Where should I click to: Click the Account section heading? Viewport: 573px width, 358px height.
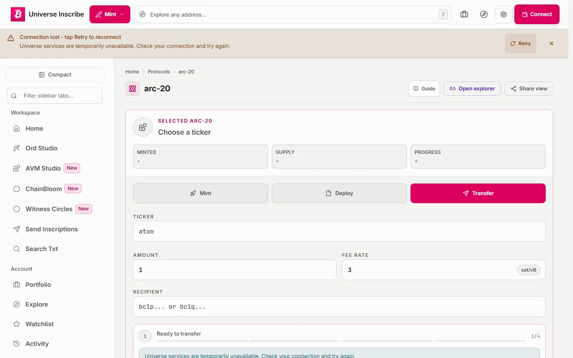[x=21, y=269]
